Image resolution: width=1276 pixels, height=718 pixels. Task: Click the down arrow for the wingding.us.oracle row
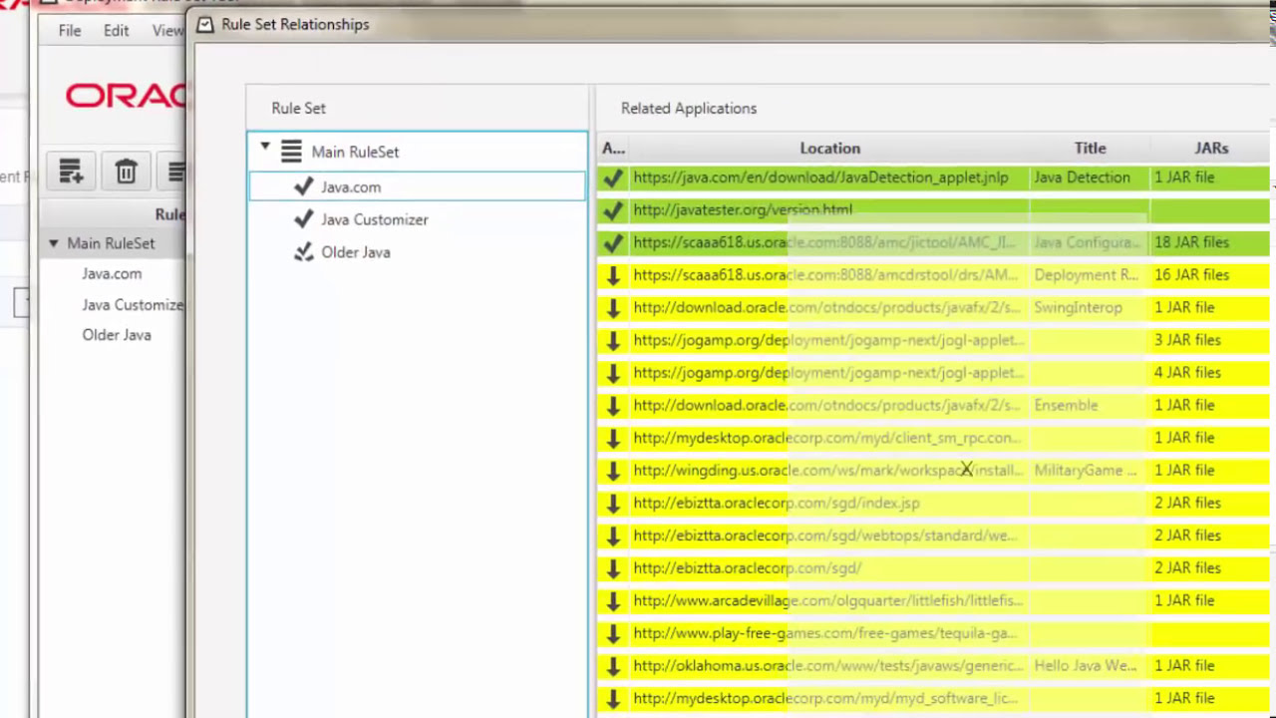[613, 471]
